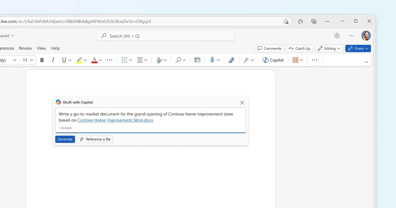
Task: Expand the Styles dropdown arrow
Action: (x=165, y=60)
